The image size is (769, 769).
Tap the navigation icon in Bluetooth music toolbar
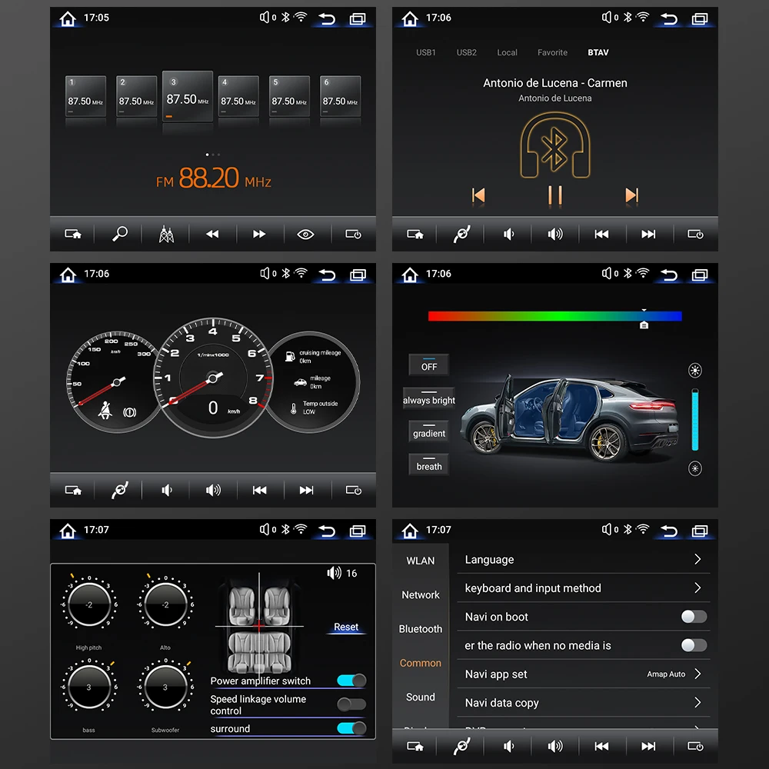point(461,234)
